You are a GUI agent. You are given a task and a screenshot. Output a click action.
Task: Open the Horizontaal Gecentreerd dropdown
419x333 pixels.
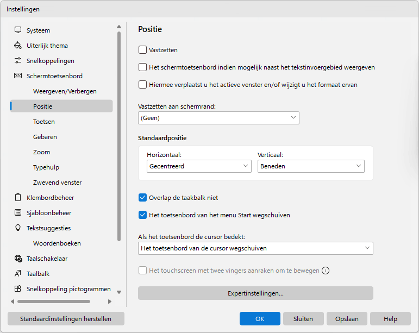coord(199,166)
